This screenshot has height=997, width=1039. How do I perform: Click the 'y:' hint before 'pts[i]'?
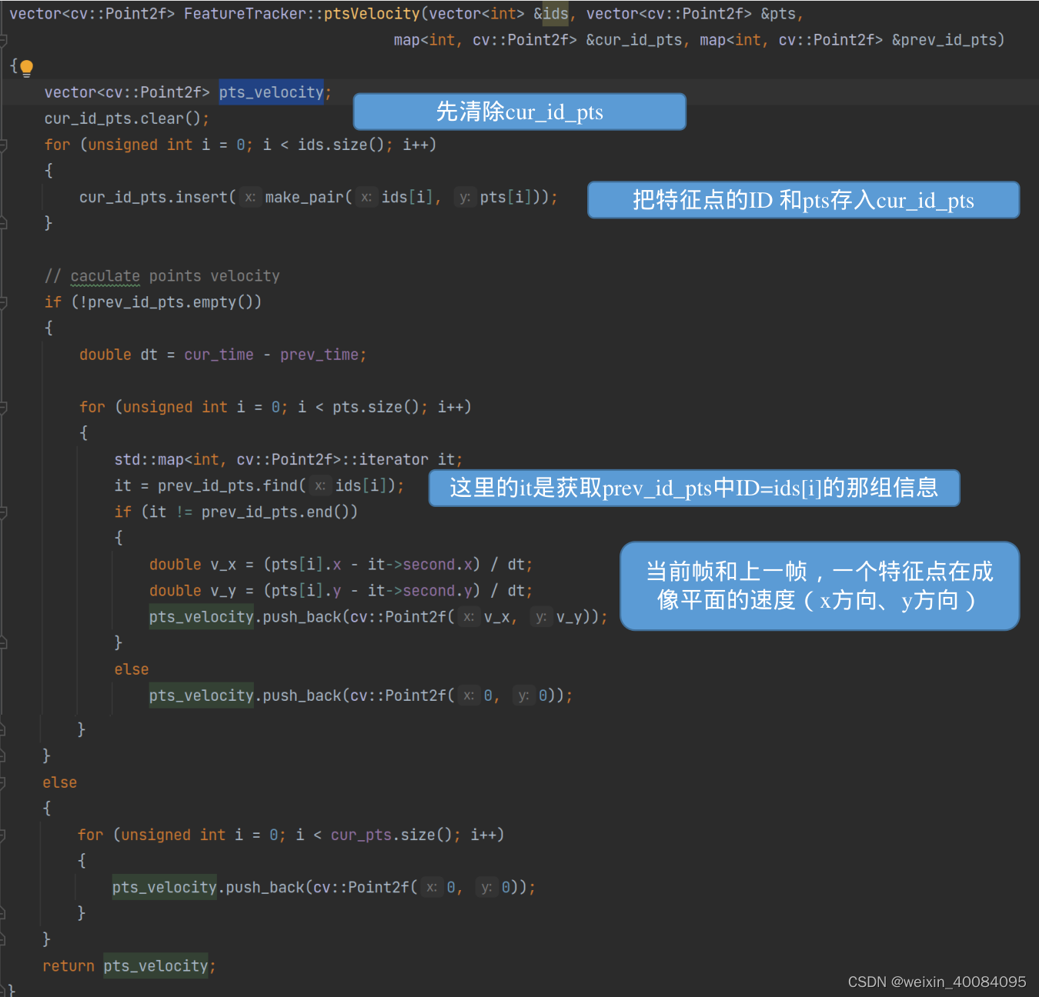464,198
